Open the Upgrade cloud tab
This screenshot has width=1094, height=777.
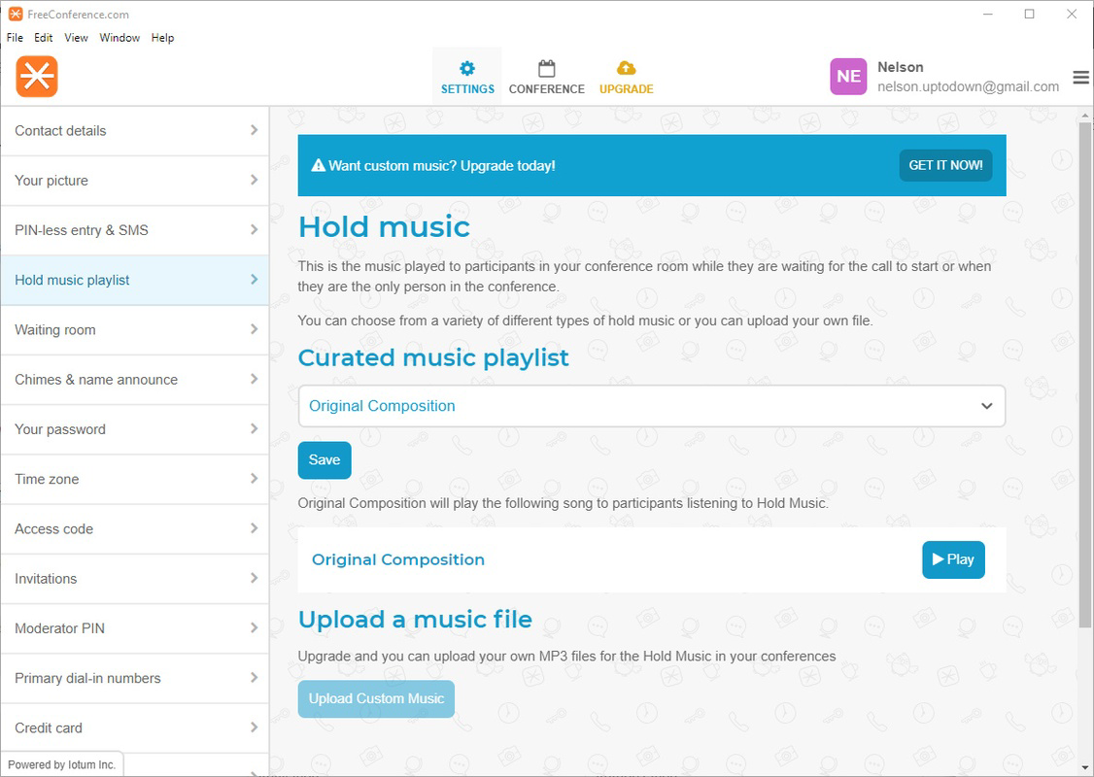[627, 77]
